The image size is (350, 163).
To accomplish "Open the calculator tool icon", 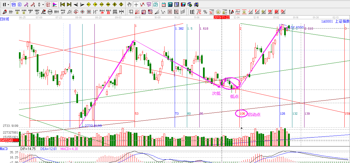I will pyautogui.click(x=170, y=5).
